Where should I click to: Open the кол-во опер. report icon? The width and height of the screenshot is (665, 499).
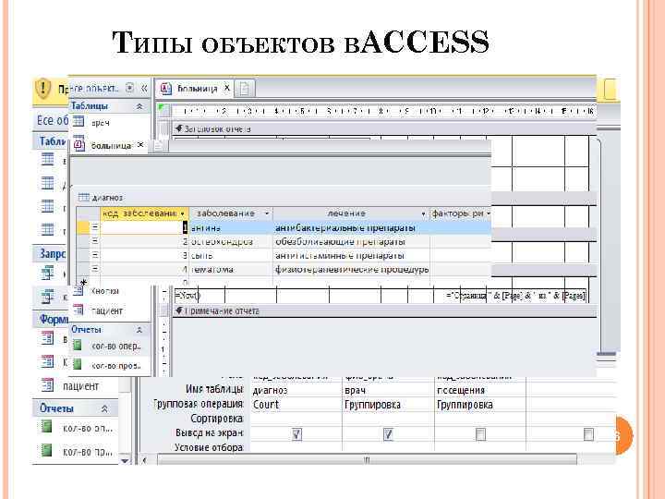[x=78, y=346]
